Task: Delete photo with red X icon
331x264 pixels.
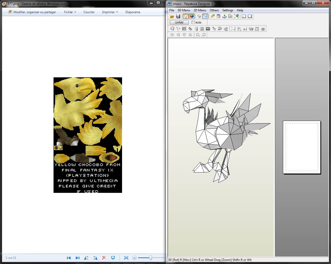Action: 104,258
